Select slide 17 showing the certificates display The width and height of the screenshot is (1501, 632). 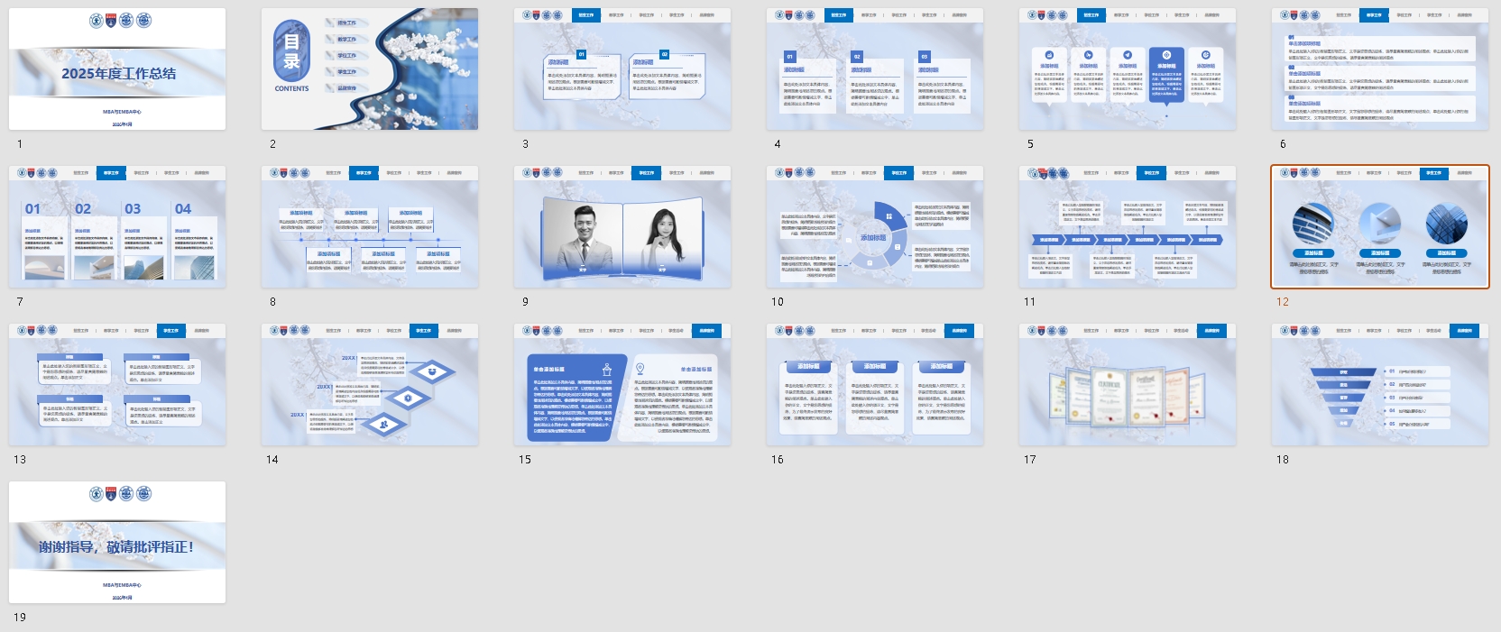click(x=1128, y=385)
